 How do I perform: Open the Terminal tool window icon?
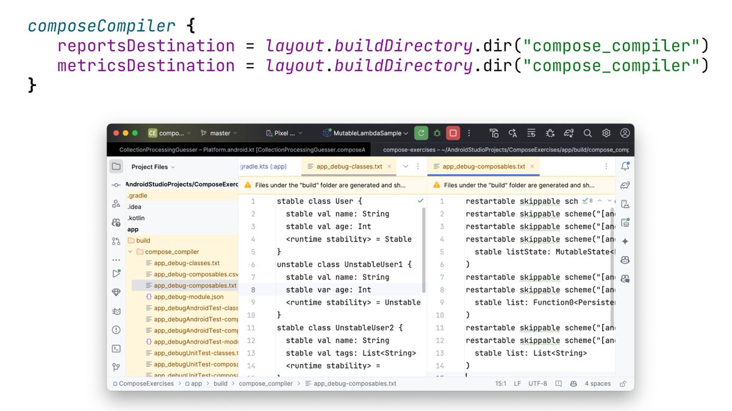tap(116, 349)
